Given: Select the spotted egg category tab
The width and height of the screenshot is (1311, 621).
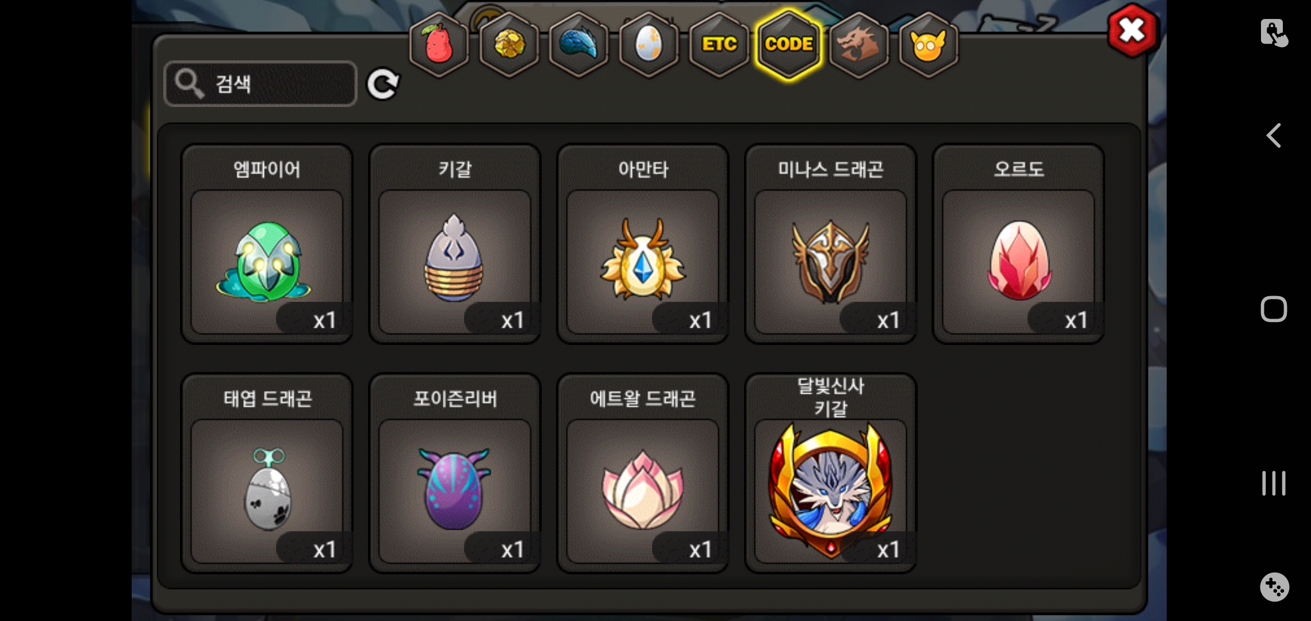Looking at the screenshot, I should pyautogui.click(x=649, y=44).
